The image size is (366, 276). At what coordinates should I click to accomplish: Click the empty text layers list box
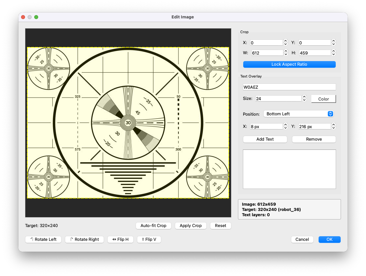click(289, 169)
